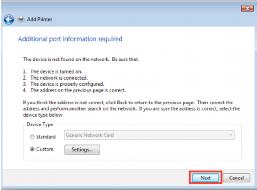Open the custom port Settings dialog
257x190 pixels.
82,150
